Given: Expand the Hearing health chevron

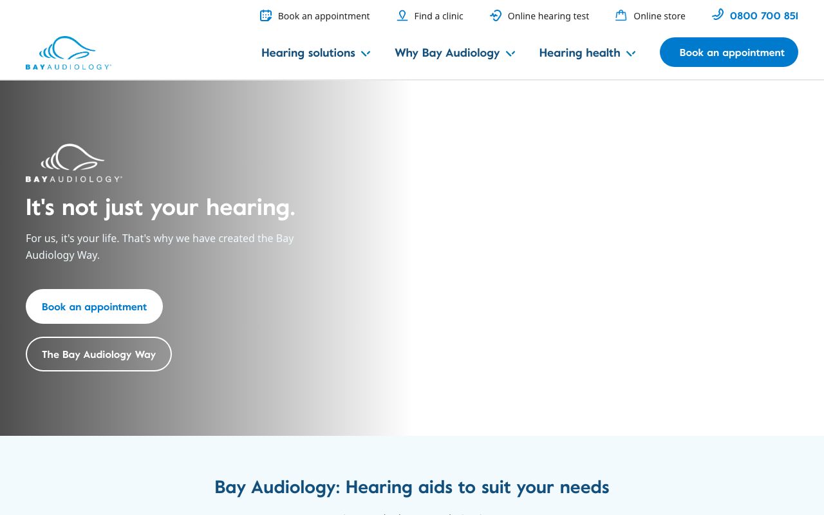Looking at the screenshot, I should pos(631,53).
